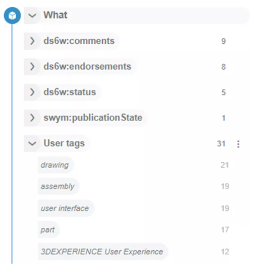The image size is (262, 270).
Task: Expand the swym:publicationState chevron
Action: tap(32, 118)
